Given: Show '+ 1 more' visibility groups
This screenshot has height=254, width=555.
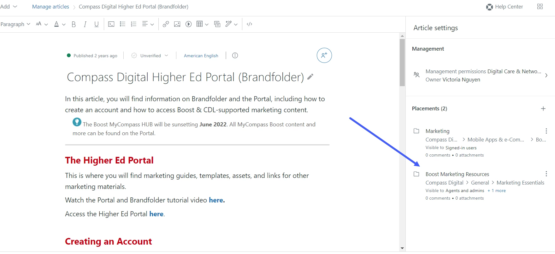Looking at the screenshot, I should 497,191.
